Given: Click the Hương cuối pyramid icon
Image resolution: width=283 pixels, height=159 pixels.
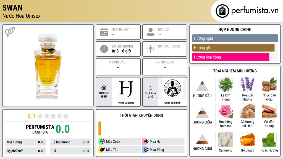Looking at the screenshot, I should (x=202, y=139).
